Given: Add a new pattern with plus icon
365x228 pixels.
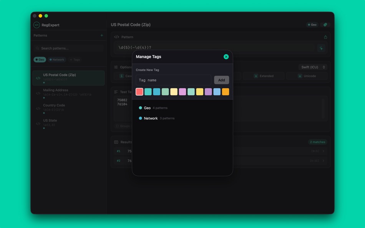Looking at the screenshot, I should 102,35.
